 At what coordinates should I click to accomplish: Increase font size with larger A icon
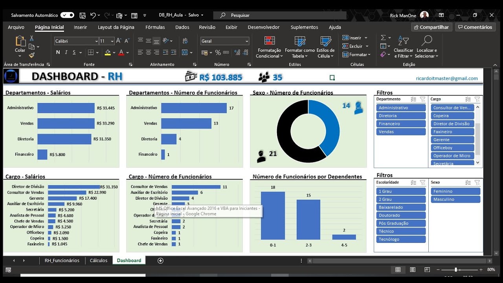(119, 41)
